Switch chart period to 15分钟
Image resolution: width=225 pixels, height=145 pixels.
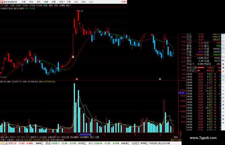[x=25, y=5]
